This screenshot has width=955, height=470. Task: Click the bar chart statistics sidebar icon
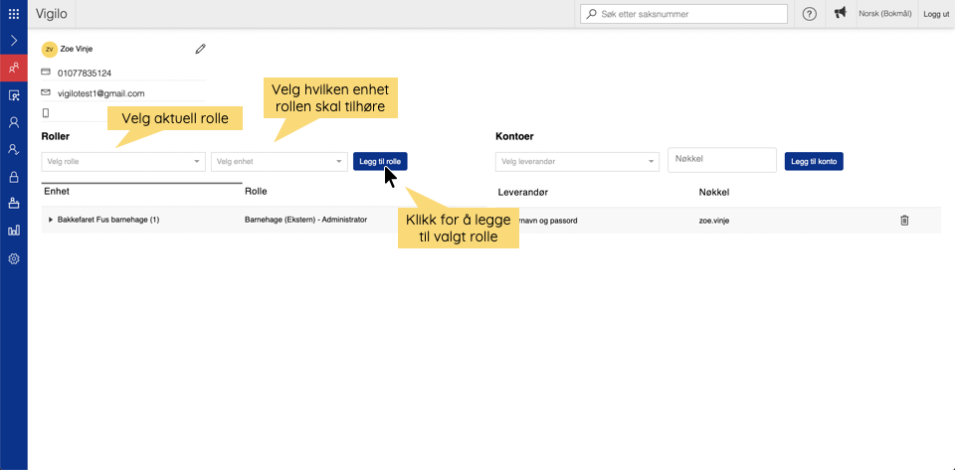tap(14, 231)
